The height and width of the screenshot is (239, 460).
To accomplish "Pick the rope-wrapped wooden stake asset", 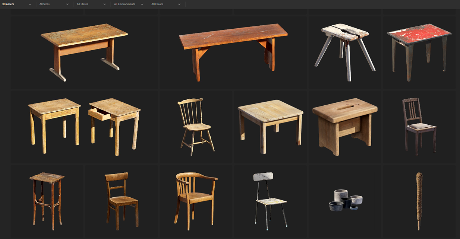I will pyautogui.click(x=419, y=201).
